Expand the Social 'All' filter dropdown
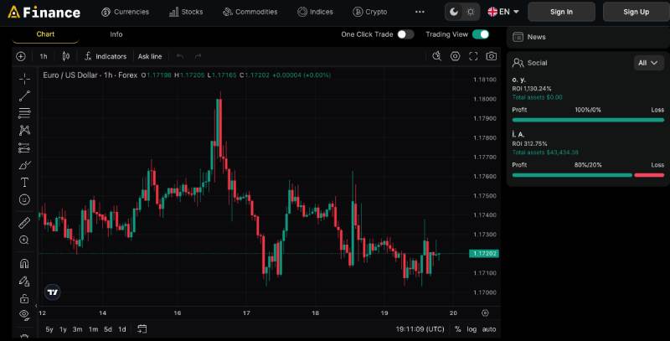The image size is (670, 341). 649,62
